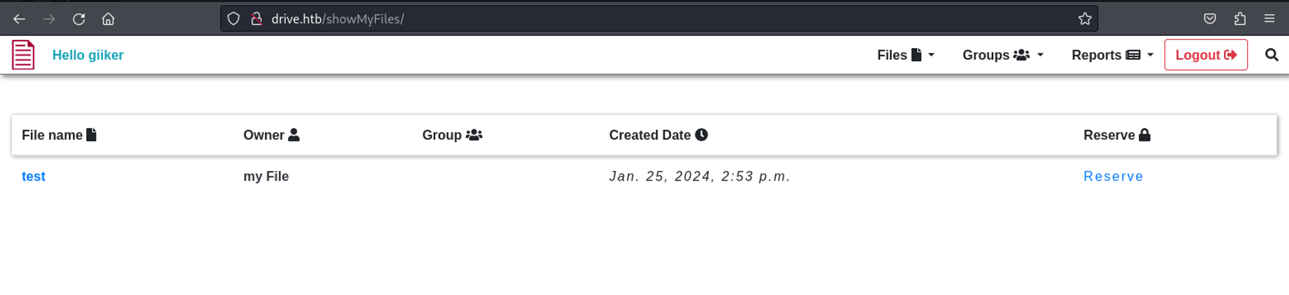The height and width of the screenshot is (295, 1289).
Task: Click the Save to Pocket icon
Action: [x=1210, y=19]
